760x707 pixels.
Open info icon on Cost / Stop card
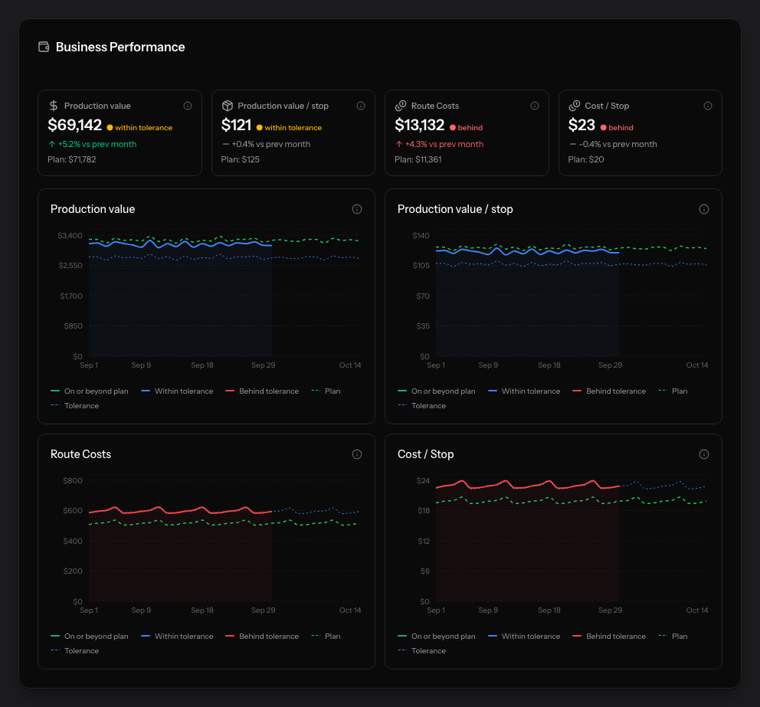coord(708,106)
